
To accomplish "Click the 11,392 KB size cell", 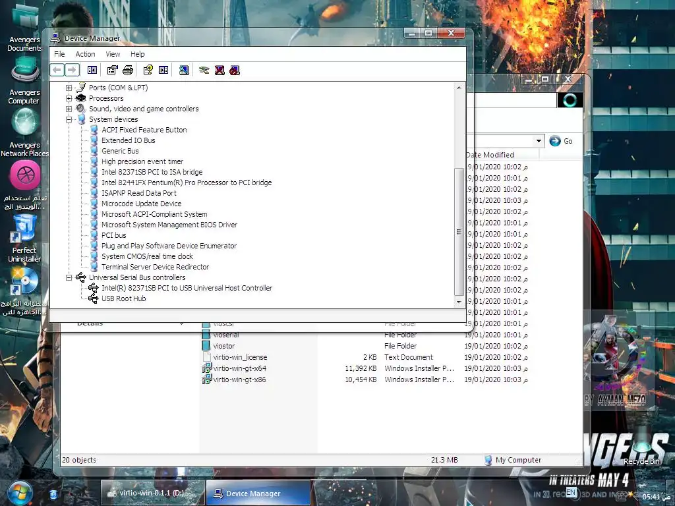I will pos(361,368).
